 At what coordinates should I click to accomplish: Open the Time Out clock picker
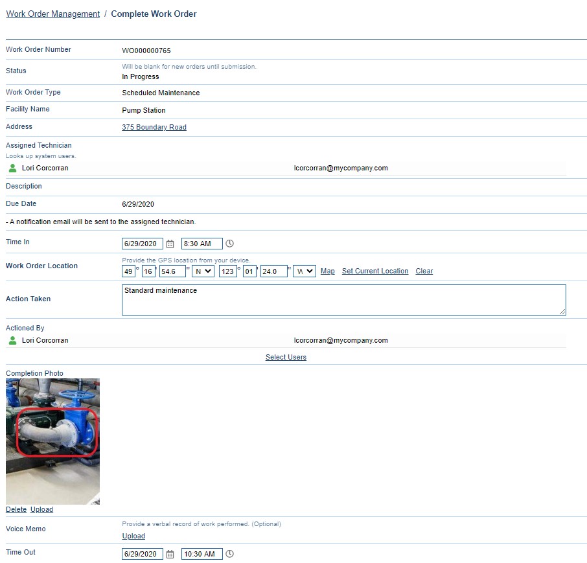[x=229, y=553]
